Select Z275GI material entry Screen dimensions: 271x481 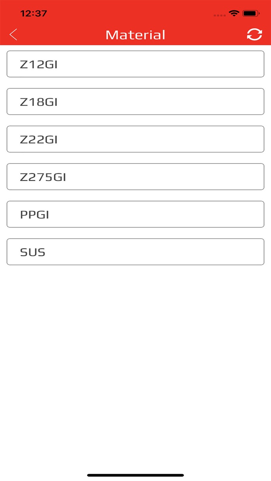(x=135, y=177)
